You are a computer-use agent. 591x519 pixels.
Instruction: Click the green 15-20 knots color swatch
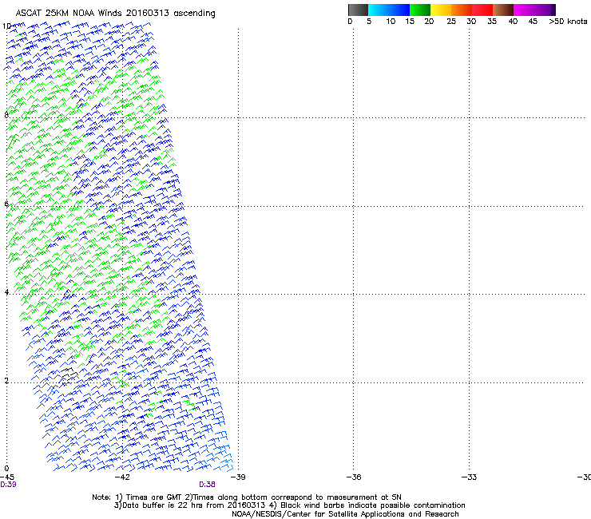(420, 10)
